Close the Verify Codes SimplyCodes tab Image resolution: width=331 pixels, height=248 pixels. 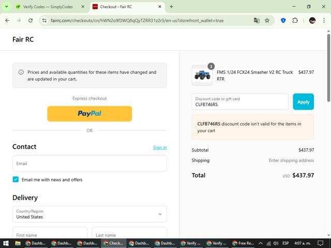coord(83,7)
